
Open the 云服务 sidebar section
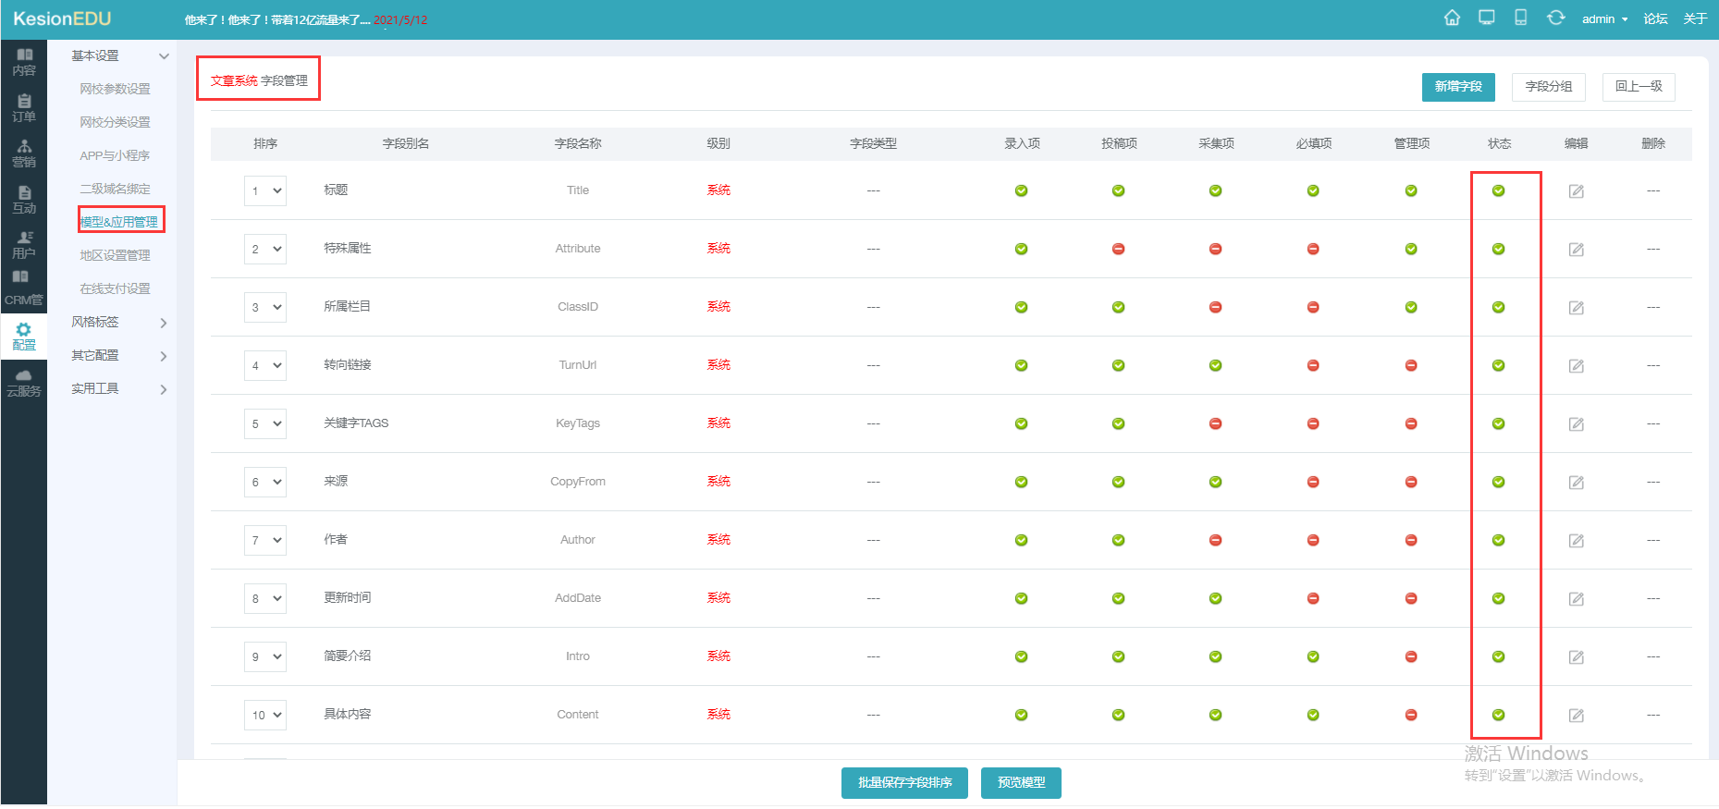[x=24, y=383]
